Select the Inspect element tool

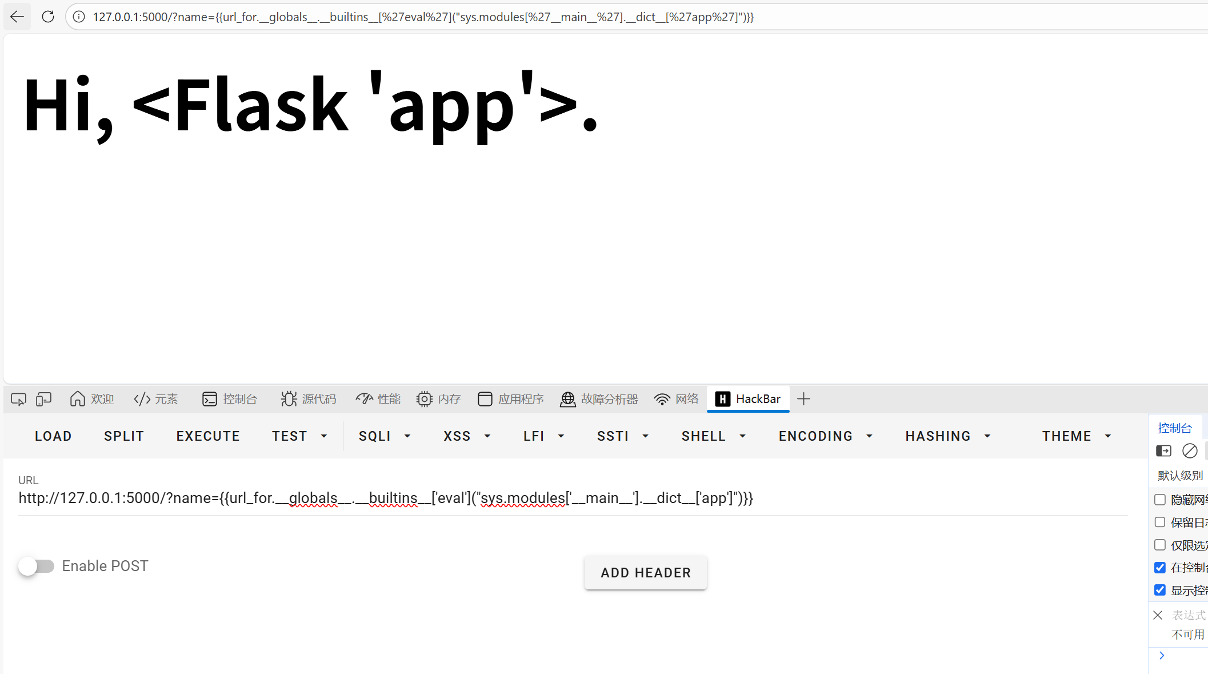coord(18,398)
